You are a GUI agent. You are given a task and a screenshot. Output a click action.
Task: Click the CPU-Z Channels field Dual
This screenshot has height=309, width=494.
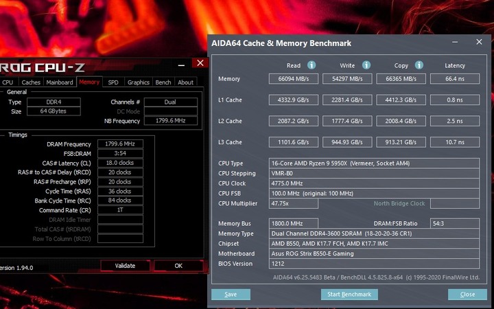click(171, 102)
